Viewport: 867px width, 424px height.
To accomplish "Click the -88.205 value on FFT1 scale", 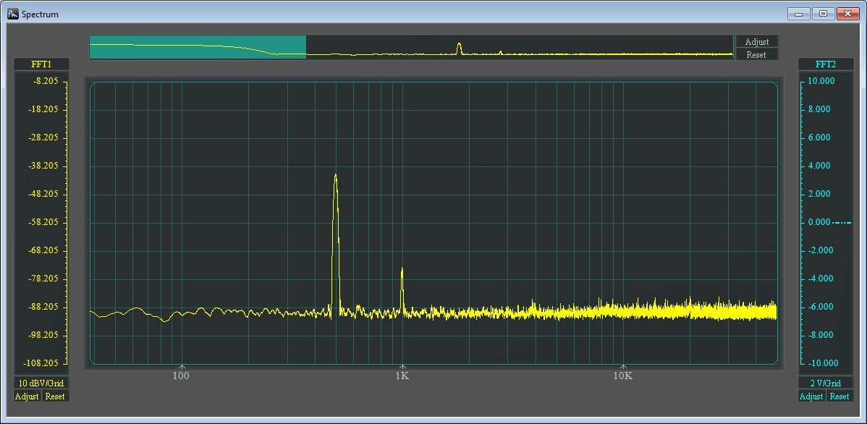I will [43, 307].
